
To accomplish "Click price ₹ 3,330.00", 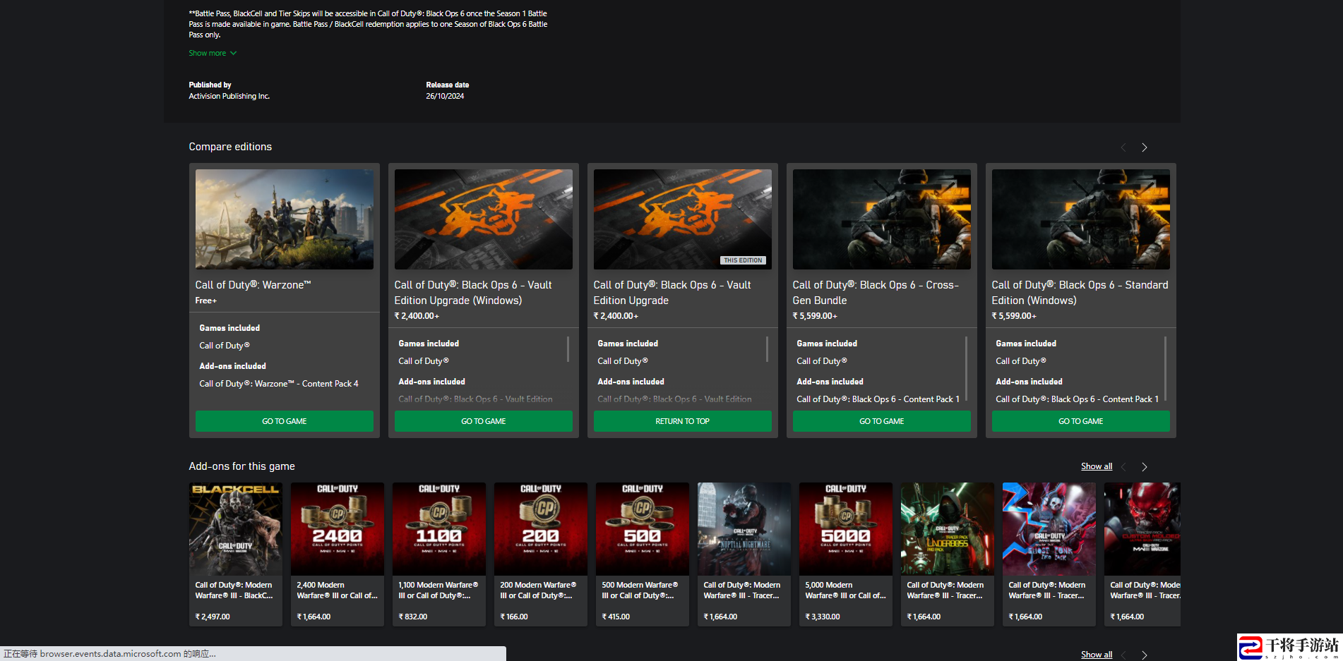I will click(x=823, y=617).
